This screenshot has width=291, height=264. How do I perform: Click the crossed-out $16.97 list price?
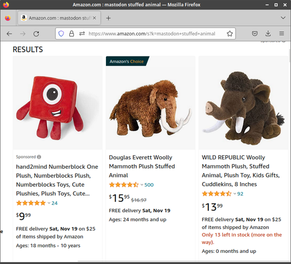pyautogui.click(x=139, y=200)
